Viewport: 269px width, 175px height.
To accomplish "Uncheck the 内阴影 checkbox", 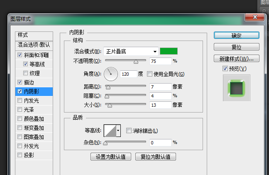I will (x=20, y=91).
